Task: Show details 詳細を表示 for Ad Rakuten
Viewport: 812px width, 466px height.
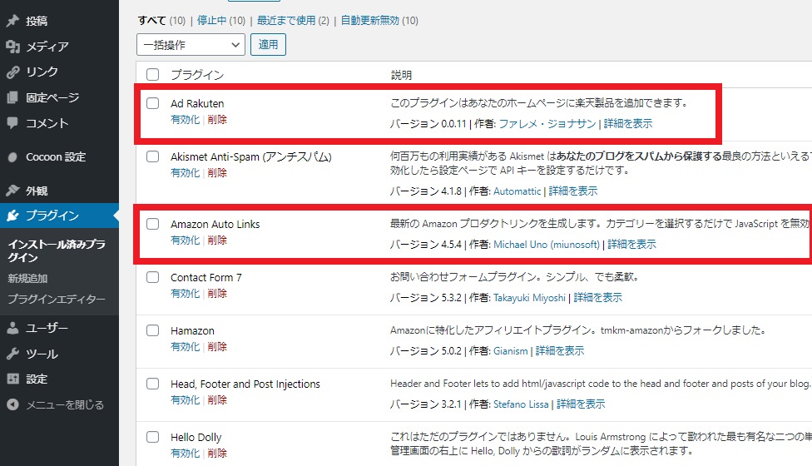Action: point(627,124)
